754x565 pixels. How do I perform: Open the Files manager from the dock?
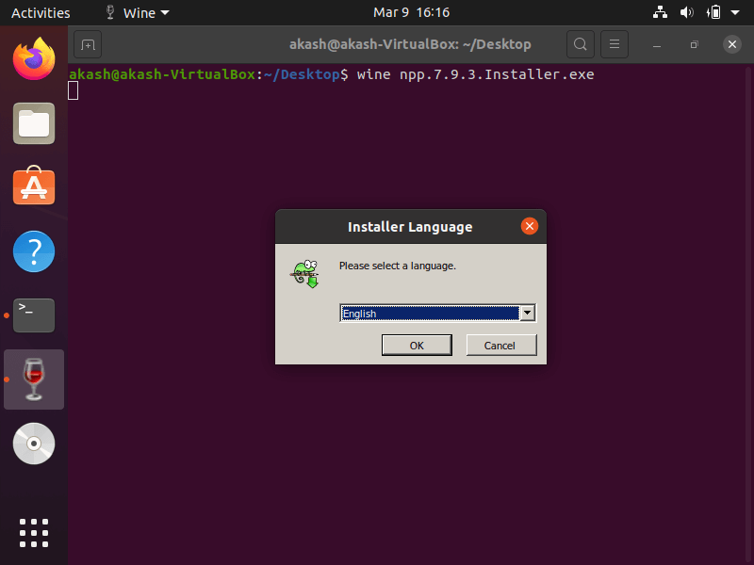coord(33,124)
